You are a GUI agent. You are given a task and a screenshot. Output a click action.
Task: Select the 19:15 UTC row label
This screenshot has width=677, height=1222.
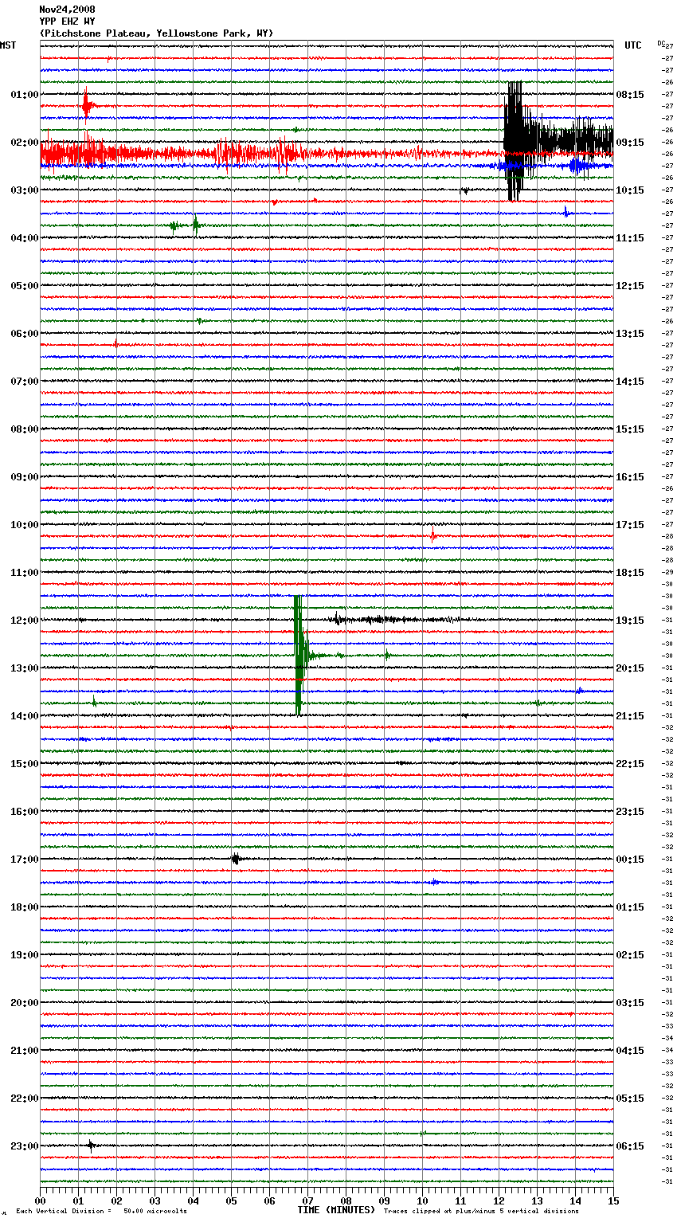[x=630, y=621]
